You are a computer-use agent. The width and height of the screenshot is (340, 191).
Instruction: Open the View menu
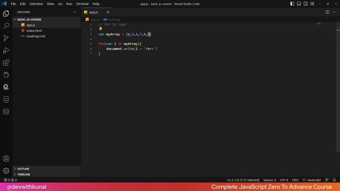(x=50, y=4)
